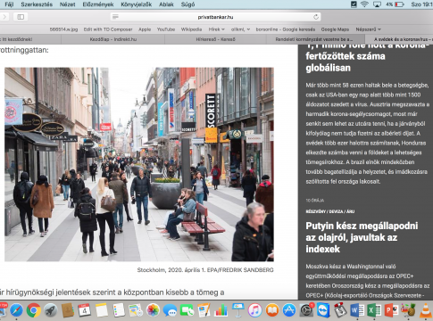Image resolution: width=433 pixels, height=321 pixels.
Task: Click the privatbankar.hu address field
Action: point(215,17)
